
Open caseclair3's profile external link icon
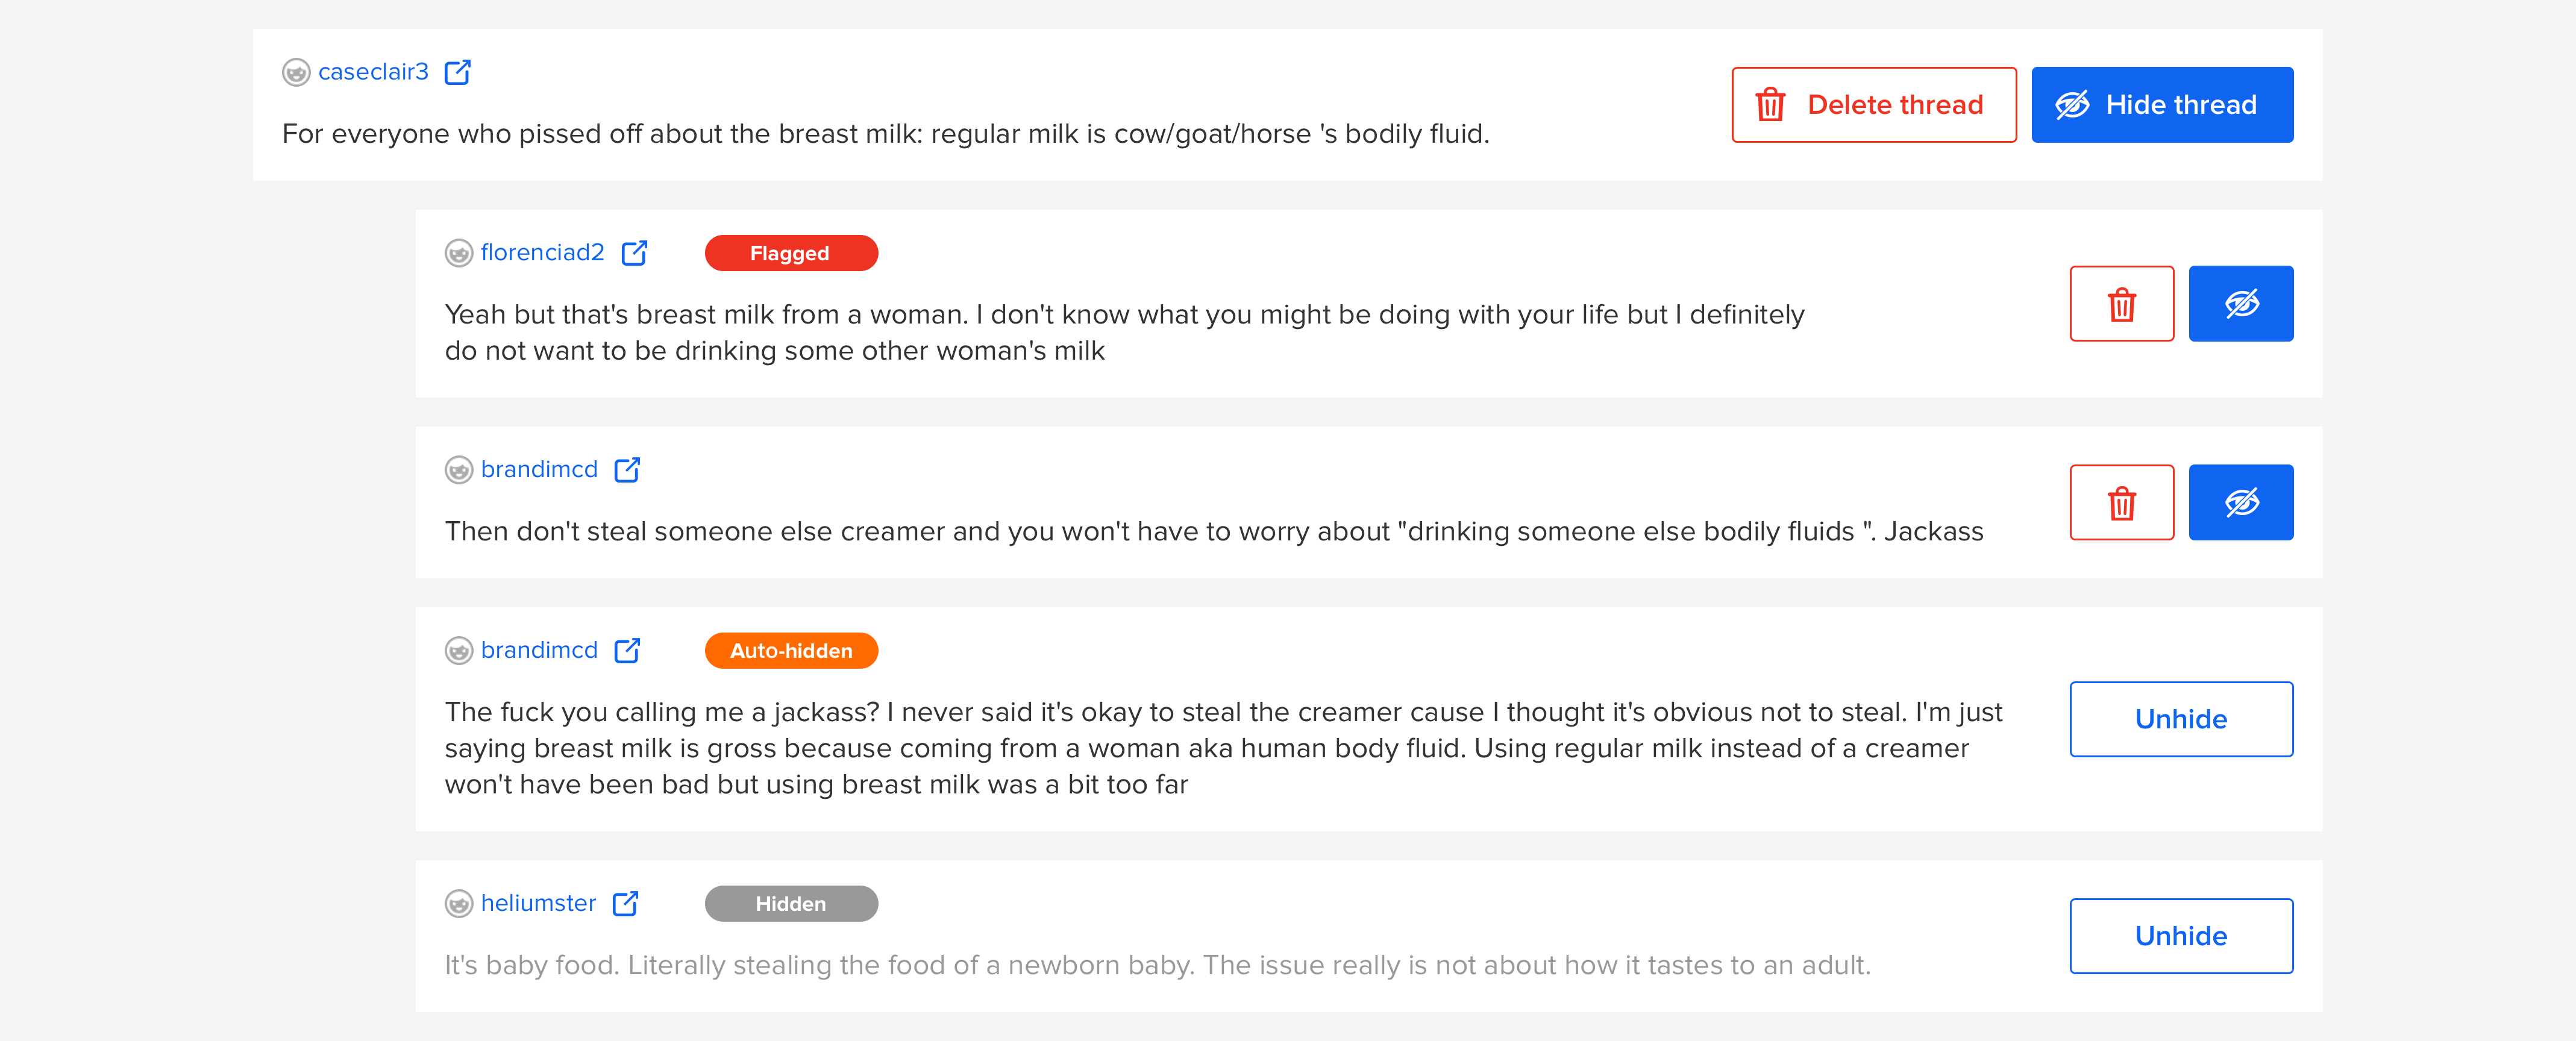click(457, 72)
